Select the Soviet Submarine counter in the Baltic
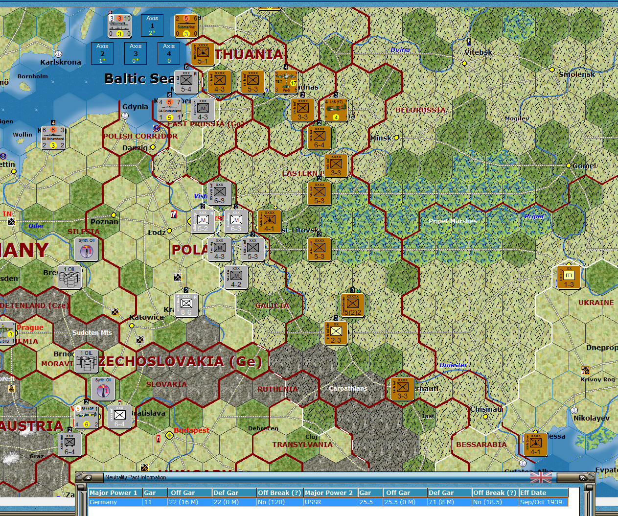This screenshot has width=618, height=516. [186, 26]
